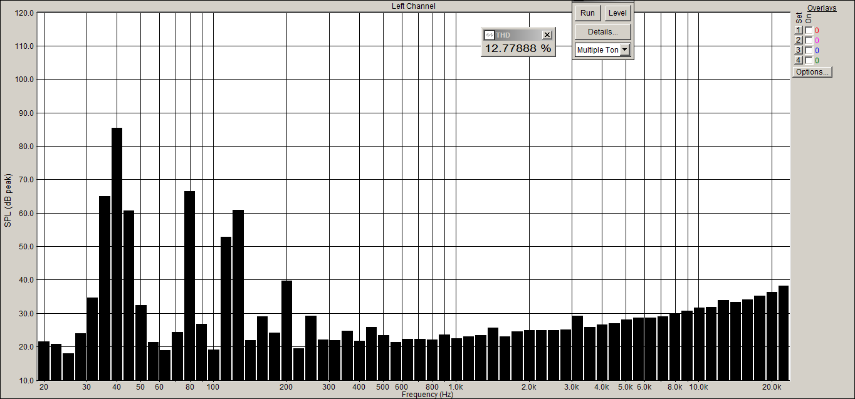Open the overlay Options... dialog
Image resolution: width=855 pixels, height=399 pixels.
pyautogui.click(x=812, y=72)
